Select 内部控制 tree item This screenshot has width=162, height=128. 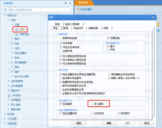pos(12,123)
